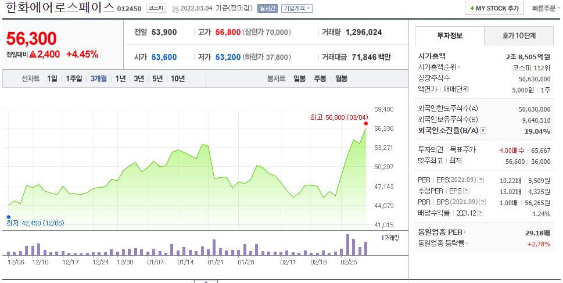Show the 1주일 line chart

74,78
